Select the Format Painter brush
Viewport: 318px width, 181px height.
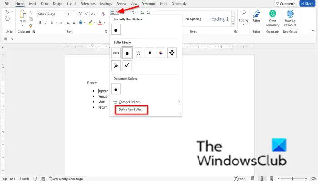click(x=31, y=25)
